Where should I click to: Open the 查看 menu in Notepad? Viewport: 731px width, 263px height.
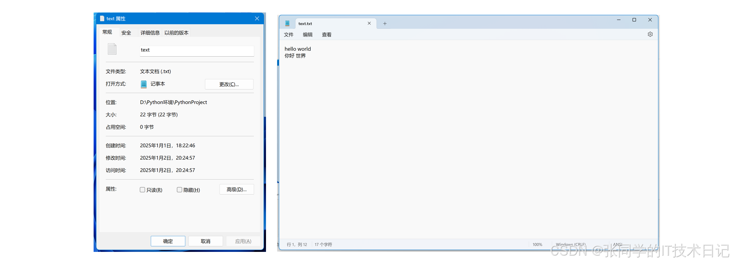point(327,35)
